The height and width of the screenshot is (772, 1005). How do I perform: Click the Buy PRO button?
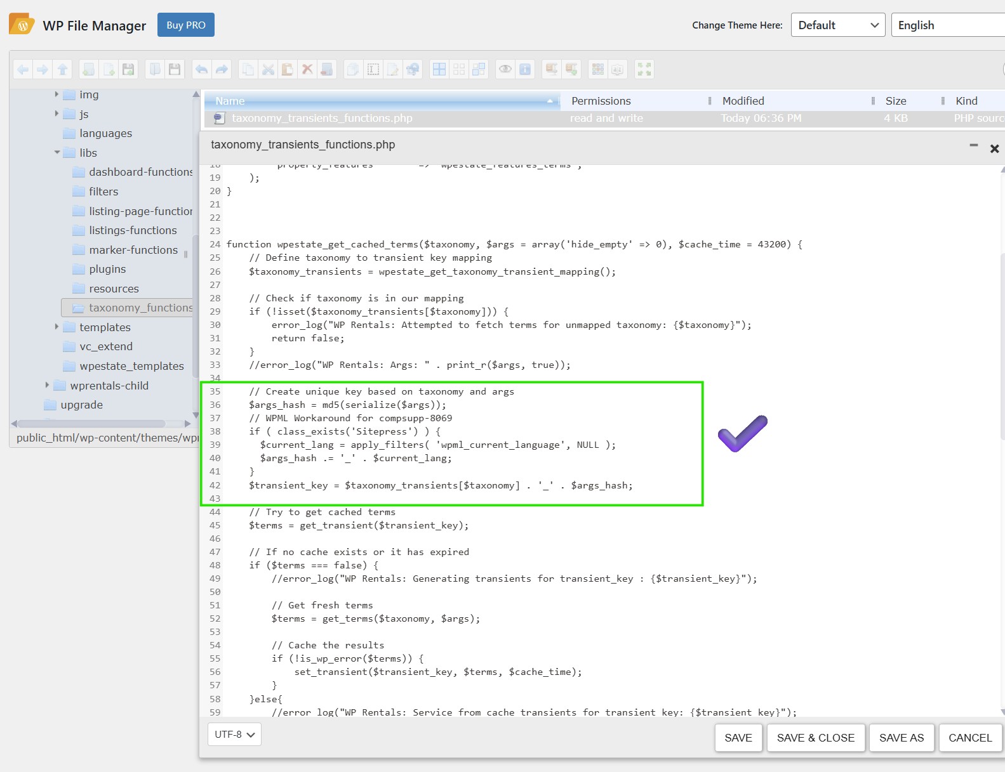tap(185, 25)
